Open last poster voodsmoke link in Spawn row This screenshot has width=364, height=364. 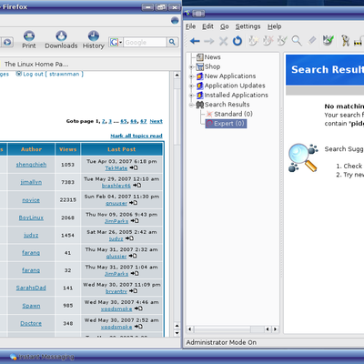coord(116,308)
